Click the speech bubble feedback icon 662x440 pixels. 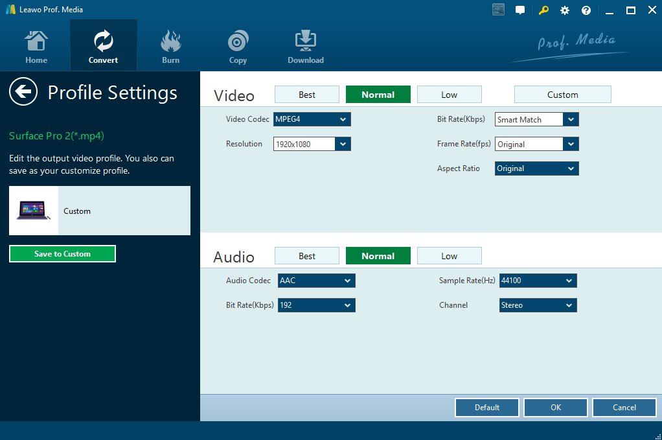(520, 10)
